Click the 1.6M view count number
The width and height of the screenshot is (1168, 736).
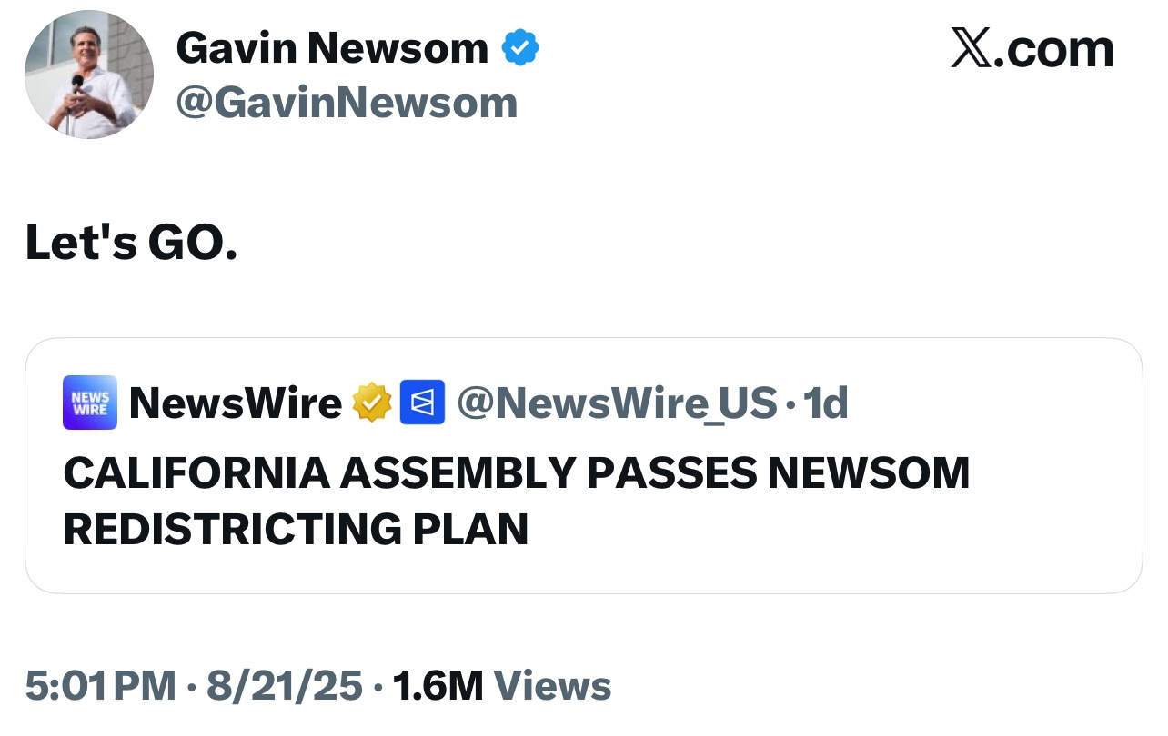click(438, 686)
